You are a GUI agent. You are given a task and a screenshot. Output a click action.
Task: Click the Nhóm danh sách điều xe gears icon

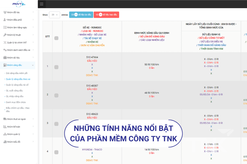point(5,50)
